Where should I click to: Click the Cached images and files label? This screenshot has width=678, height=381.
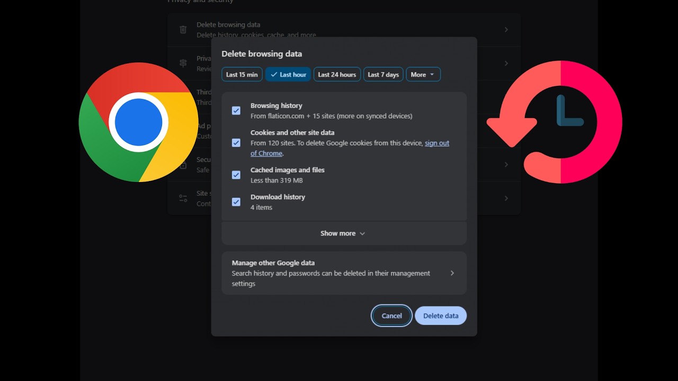(x=287, y=170)
